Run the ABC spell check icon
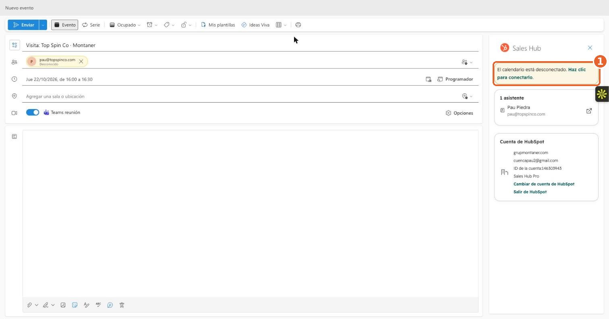The image size is (609, 319). tap(98, 305)
